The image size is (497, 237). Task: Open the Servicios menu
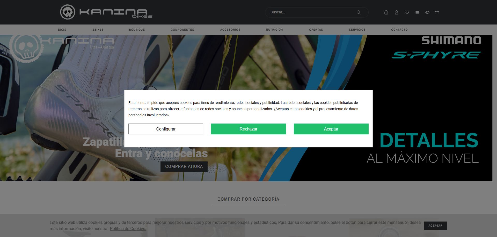pos(357,30)
